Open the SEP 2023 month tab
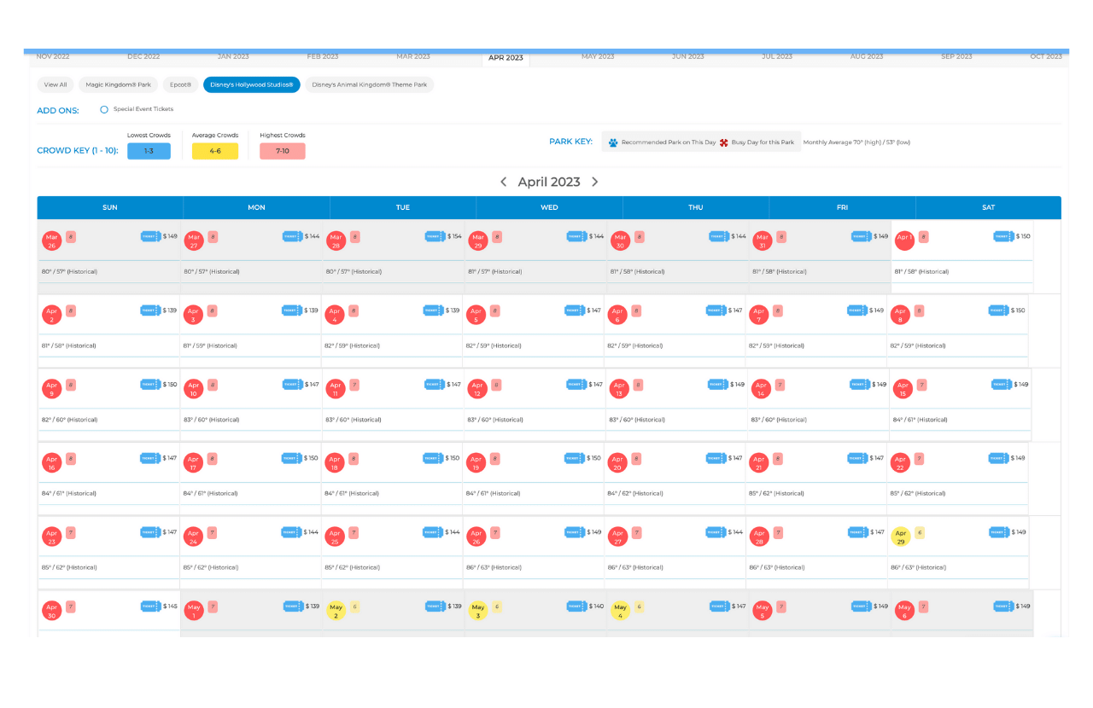 [956, 56]
